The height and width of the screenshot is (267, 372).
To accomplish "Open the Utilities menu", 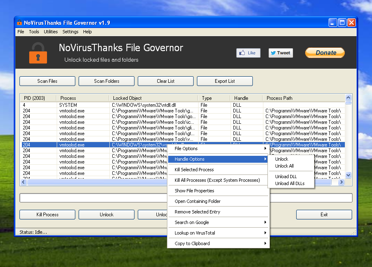I will (x=51, y=32).
